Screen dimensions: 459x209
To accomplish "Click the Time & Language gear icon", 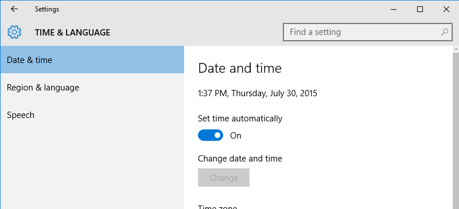I will (14, 32).
